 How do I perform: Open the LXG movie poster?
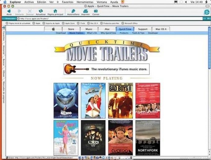(93, 138)
